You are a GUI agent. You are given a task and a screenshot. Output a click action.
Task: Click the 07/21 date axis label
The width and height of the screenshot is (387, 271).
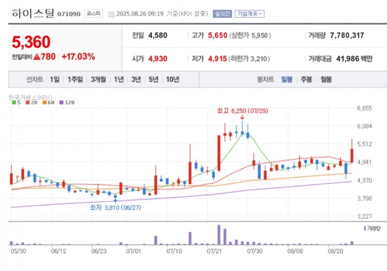(214, 251)
